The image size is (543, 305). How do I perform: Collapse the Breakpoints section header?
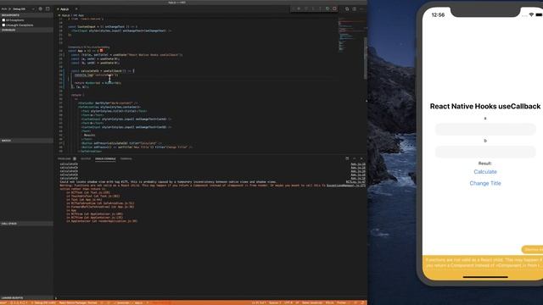(x=26, y=15)
